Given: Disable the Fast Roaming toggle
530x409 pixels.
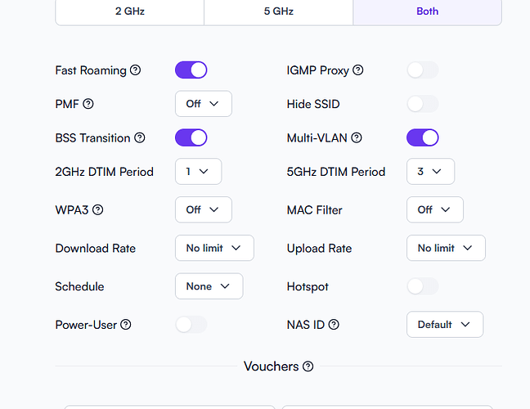Looking at the screenshot, I should (x=191, y=70).
